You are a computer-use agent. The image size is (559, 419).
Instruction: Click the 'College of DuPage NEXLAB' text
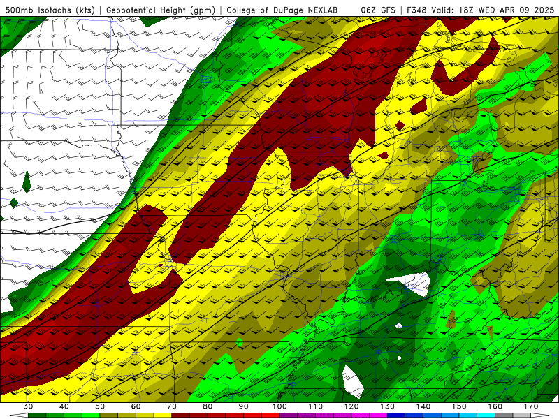pos(282,10)
